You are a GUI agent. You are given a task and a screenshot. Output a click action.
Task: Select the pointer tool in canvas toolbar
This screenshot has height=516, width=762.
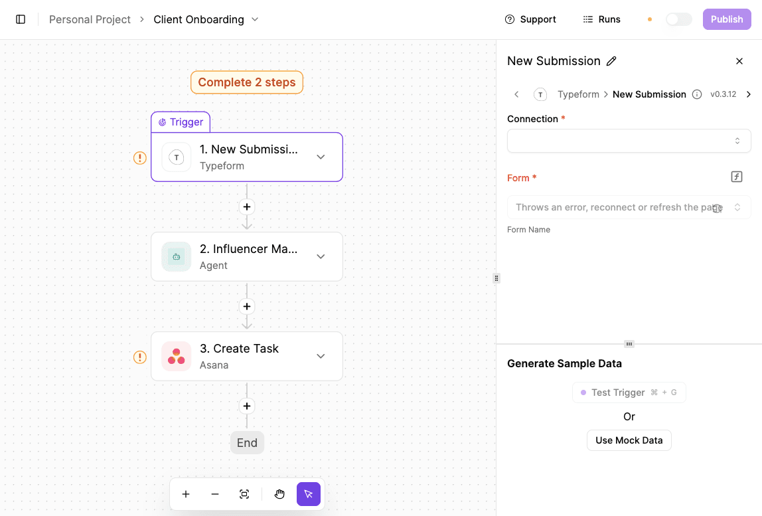pyautogui.click(x=309, y=494)
